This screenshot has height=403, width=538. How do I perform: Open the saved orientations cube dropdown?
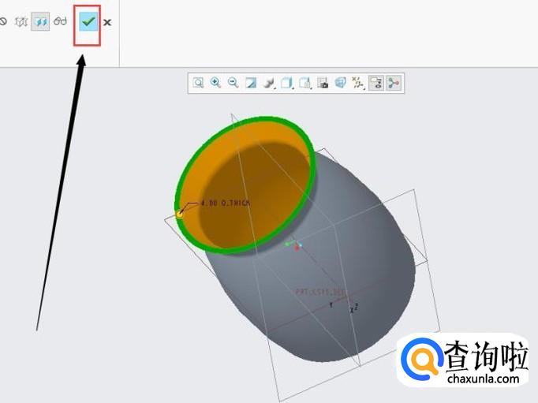286,83
